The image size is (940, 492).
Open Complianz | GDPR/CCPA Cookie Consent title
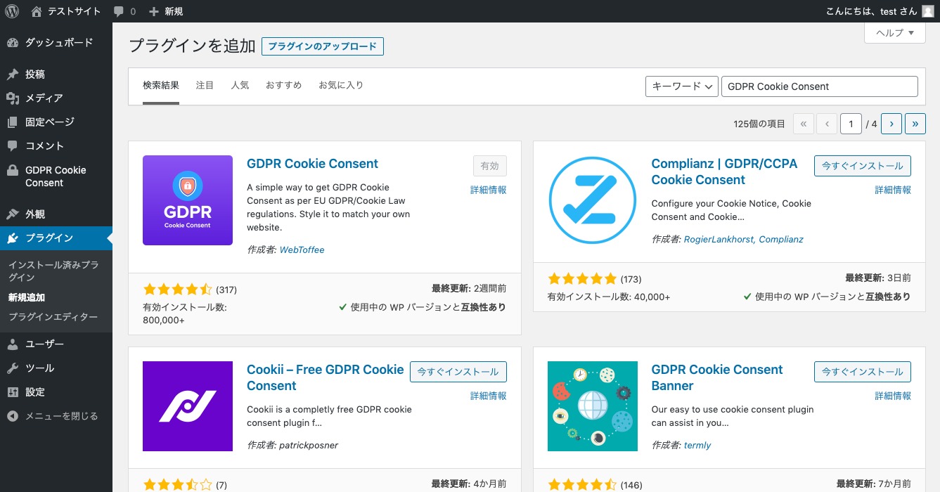tap(724, 171)
